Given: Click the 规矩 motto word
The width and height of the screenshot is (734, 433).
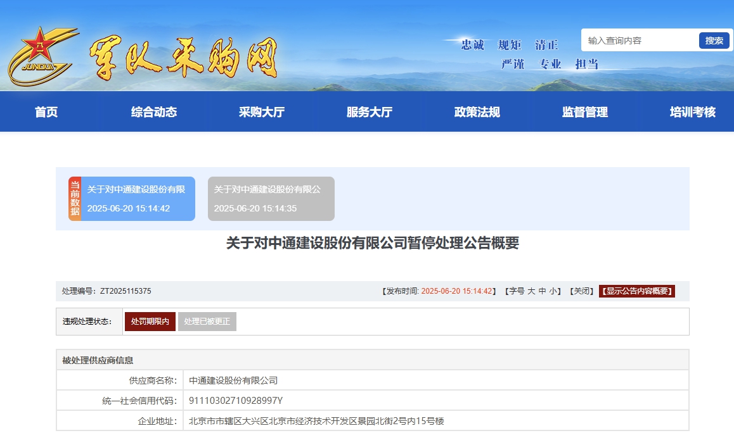Looking at the screenshot, I should point(510,45).
